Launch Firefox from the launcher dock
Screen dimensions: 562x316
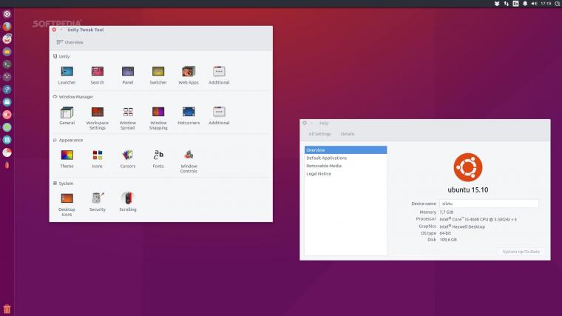coord(7,27)
